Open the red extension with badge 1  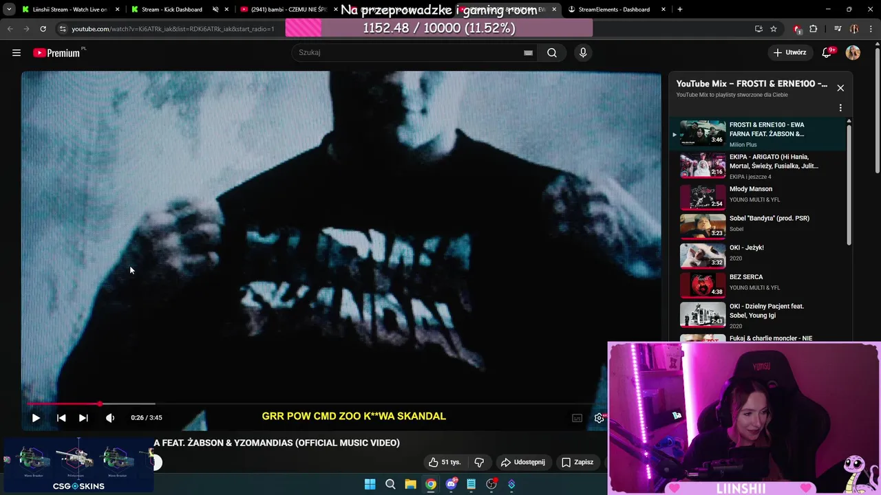click(798, 29)
